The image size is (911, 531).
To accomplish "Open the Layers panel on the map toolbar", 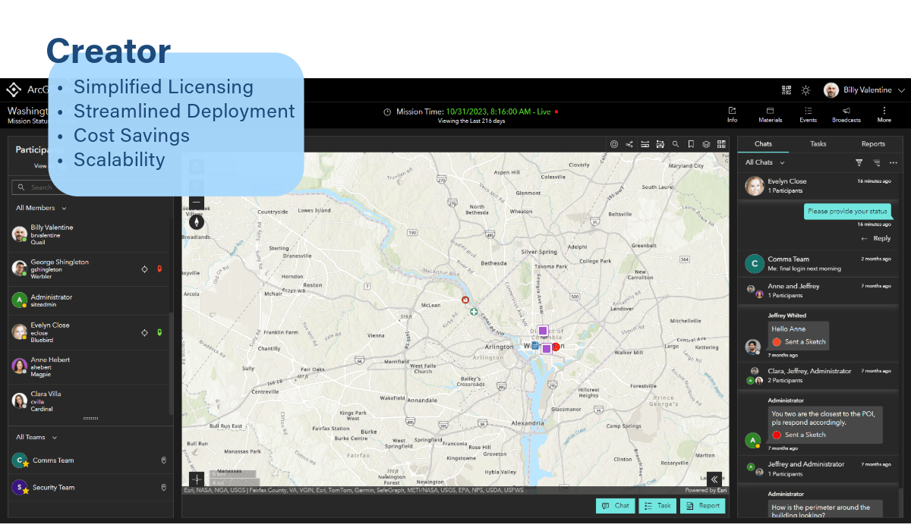I will click(706, 143).
